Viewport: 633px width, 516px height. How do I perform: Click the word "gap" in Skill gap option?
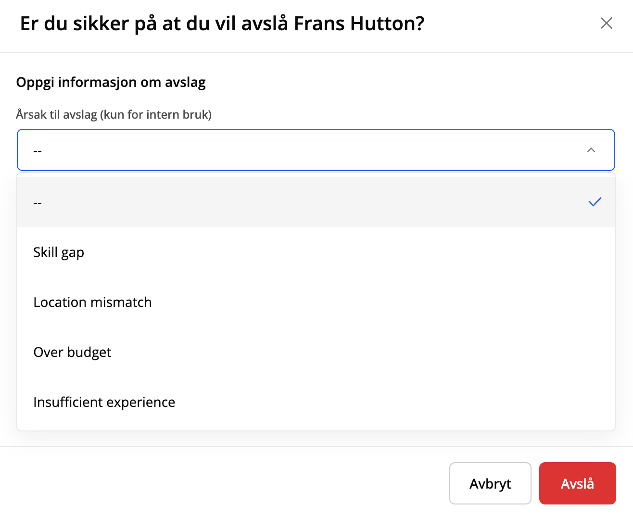[73, 253]
